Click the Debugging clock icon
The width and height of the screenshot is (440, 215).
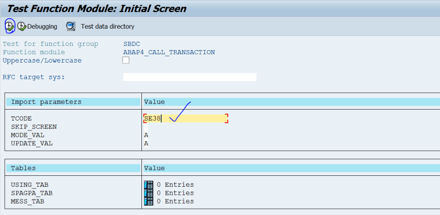pyautogui.click(x=21, y=26)
